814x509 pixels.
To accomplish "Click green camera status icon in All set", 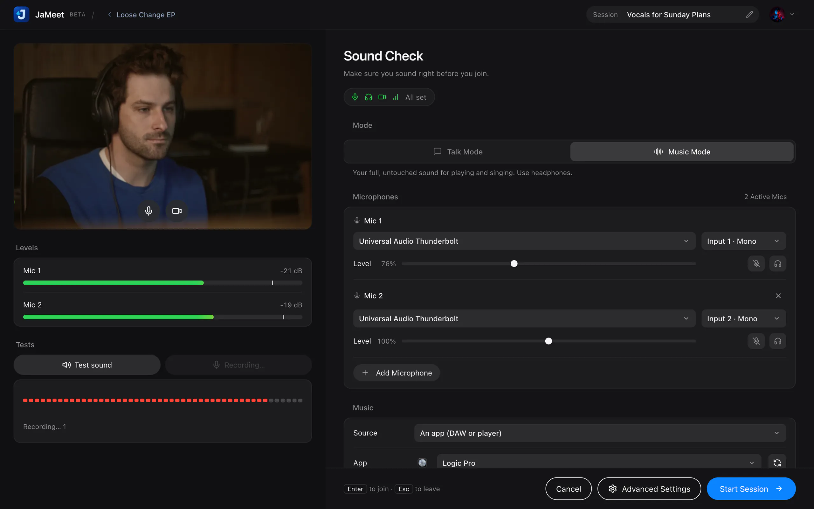I will pos(382,97).
